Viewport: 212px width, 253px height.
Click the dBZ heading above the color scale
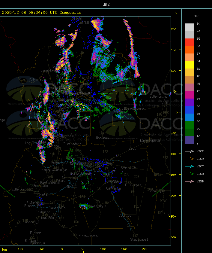click(x=196, y=16)
